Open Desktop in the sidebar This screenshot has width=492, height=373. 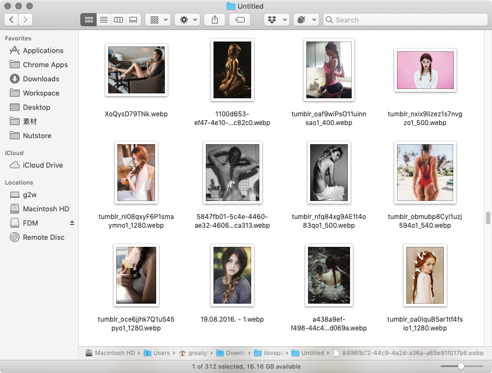coord(39,107)
